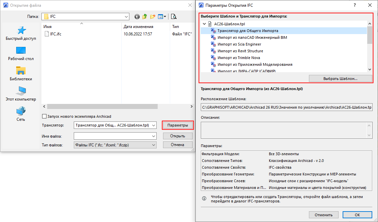Click translator icon for Транслятор для Общего Импорта
This screenshot has height=222, width=378.
pyautogui.click(x=213, y=31)
